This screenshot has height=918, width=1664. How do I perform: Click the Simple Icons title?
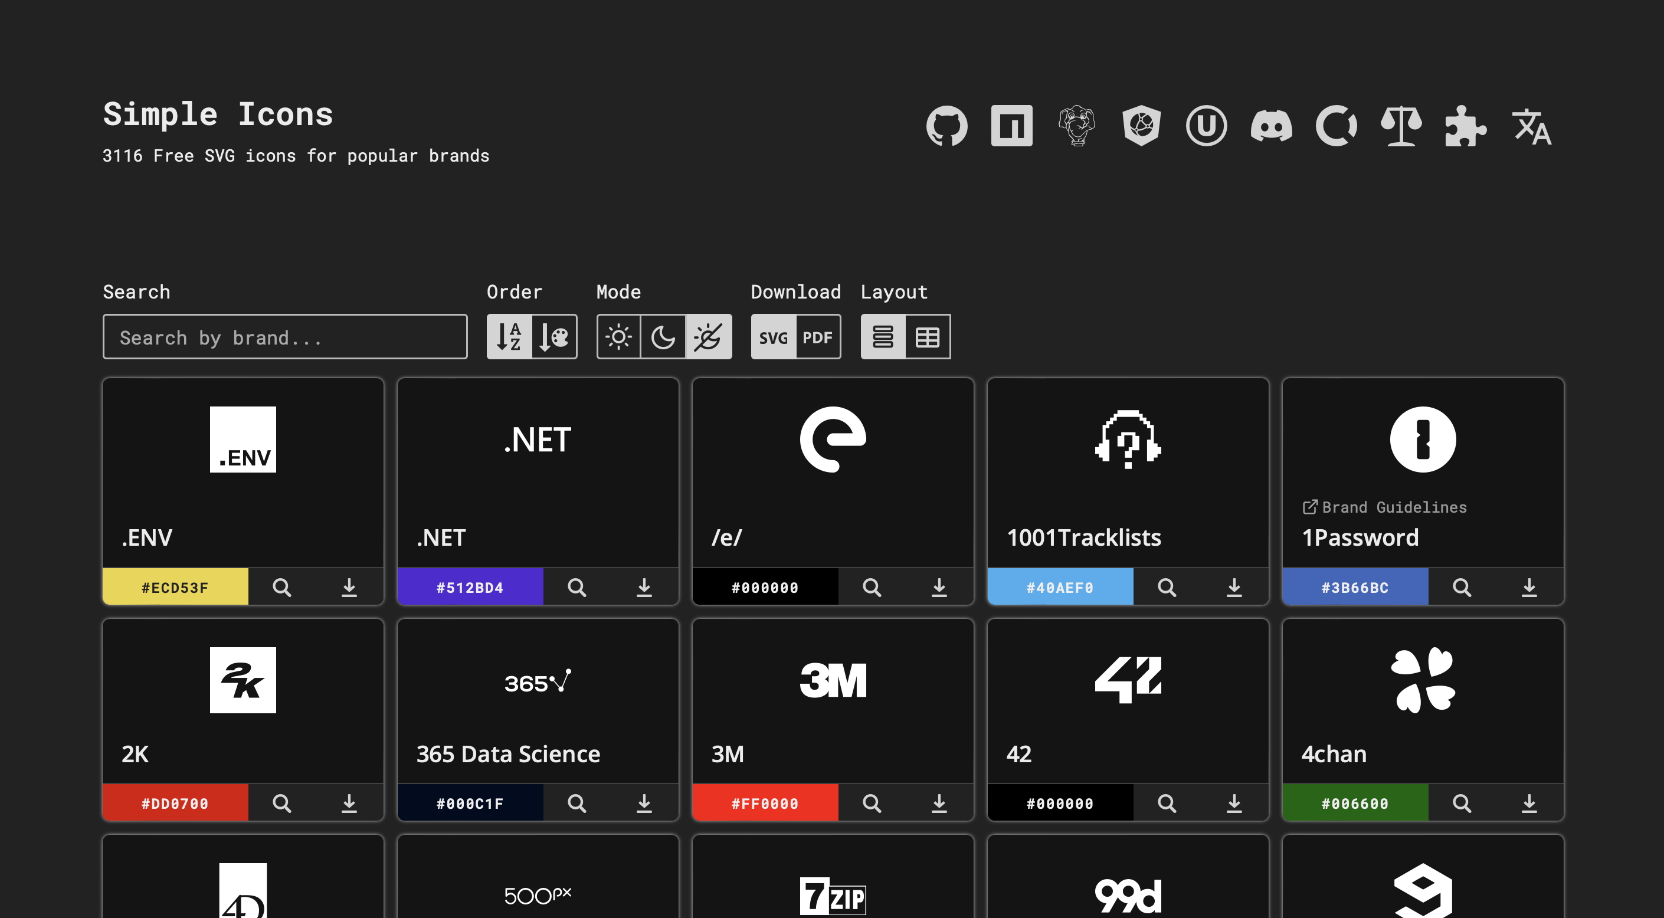pos(218,114)
